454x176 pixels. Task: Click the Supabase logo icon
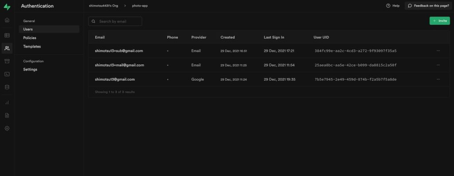(x=7, y=7)
